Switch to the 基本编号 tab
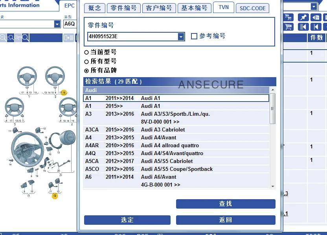The width and height of the screenshot is (327, 235). (195, 8)
